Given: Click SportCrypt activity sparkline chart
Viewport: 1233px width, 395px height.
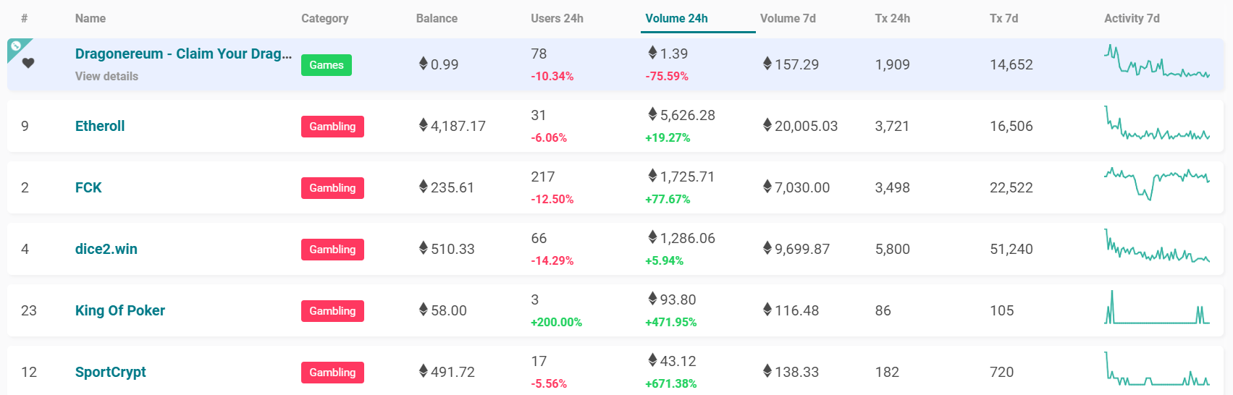Looking at the screenshot, I should [1157, 369].
